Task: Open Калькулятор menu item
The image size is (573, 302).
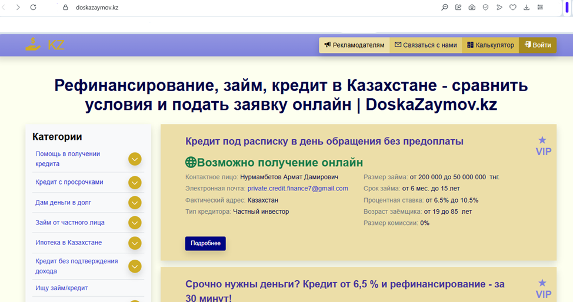Action: (491, 45)
